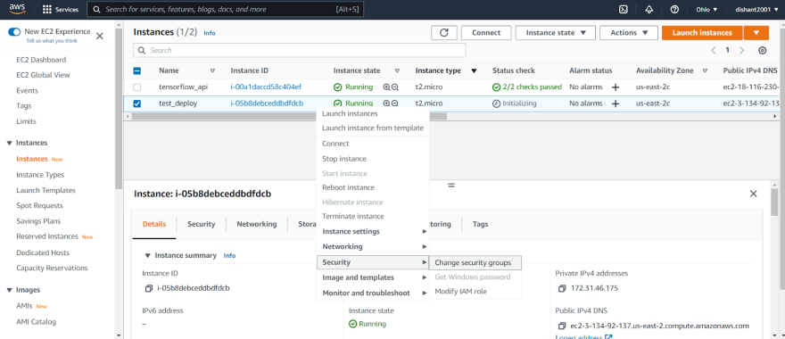Switch to the Tags tab
The height and width of the screenshot is (339, 785).
[480, 224]
